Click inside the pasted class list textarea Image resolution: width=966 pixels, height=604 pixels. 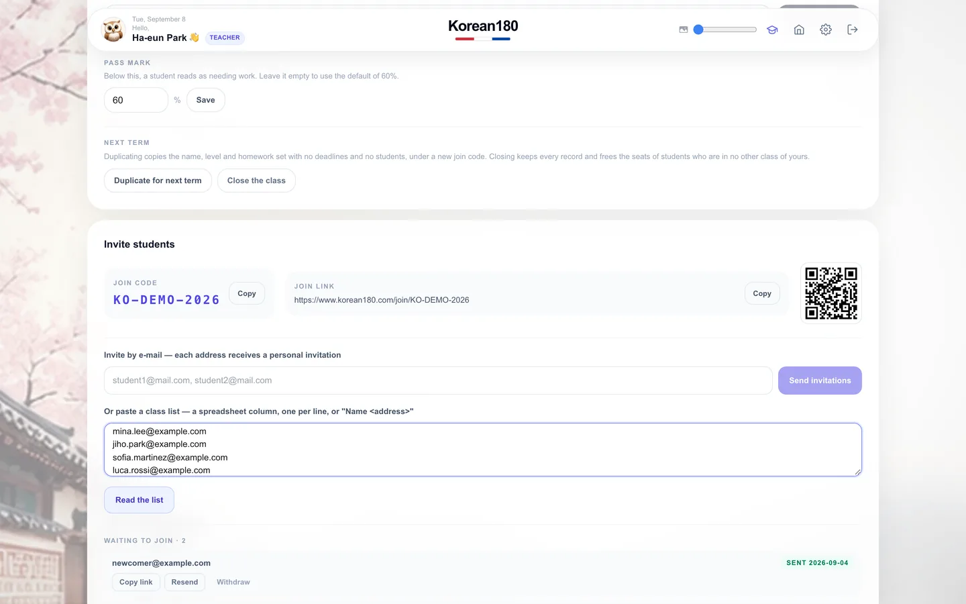(483, 450)
